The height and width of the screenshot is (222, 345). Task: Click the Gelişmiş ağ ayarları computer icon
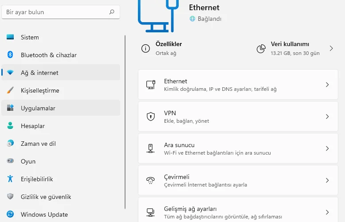coord(150,212)
